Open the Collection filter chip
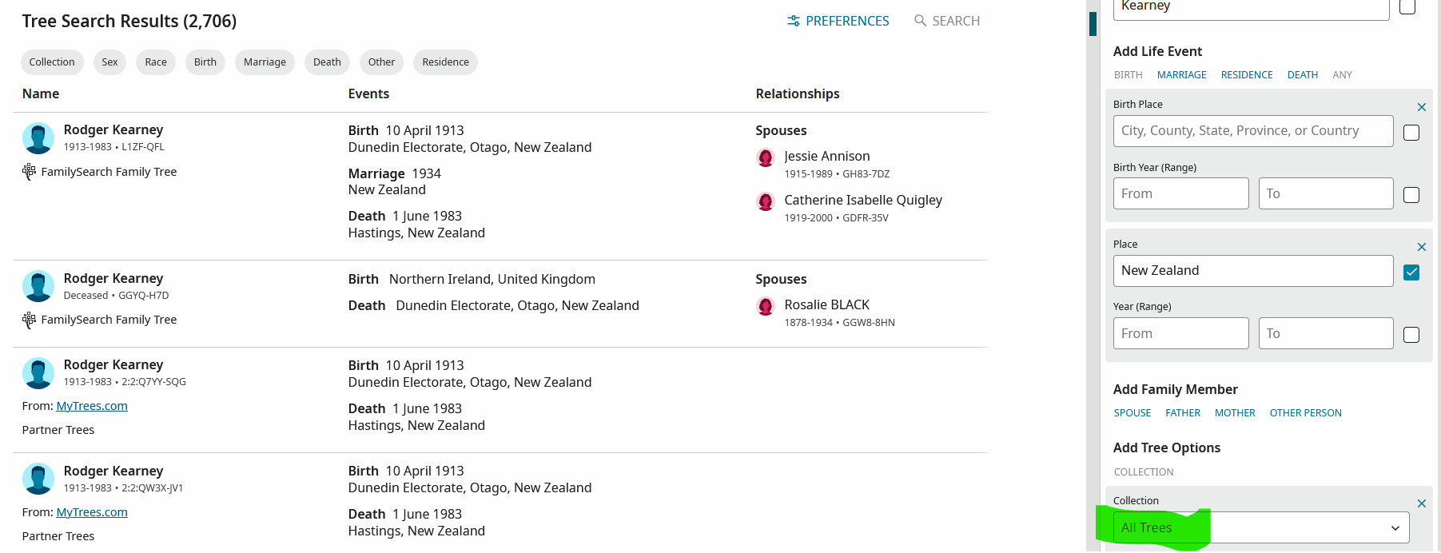 point(52,62)
